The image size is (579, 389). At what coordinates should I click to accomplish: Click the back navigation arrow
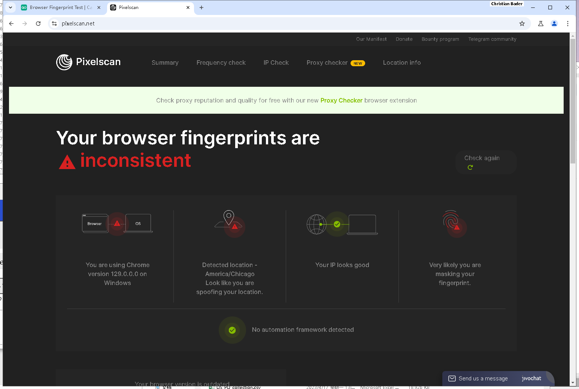coord(11,24)
